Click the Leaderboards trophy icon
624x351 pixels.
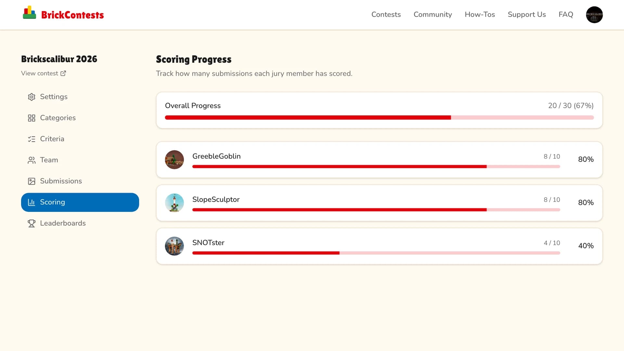click(32, 223)
